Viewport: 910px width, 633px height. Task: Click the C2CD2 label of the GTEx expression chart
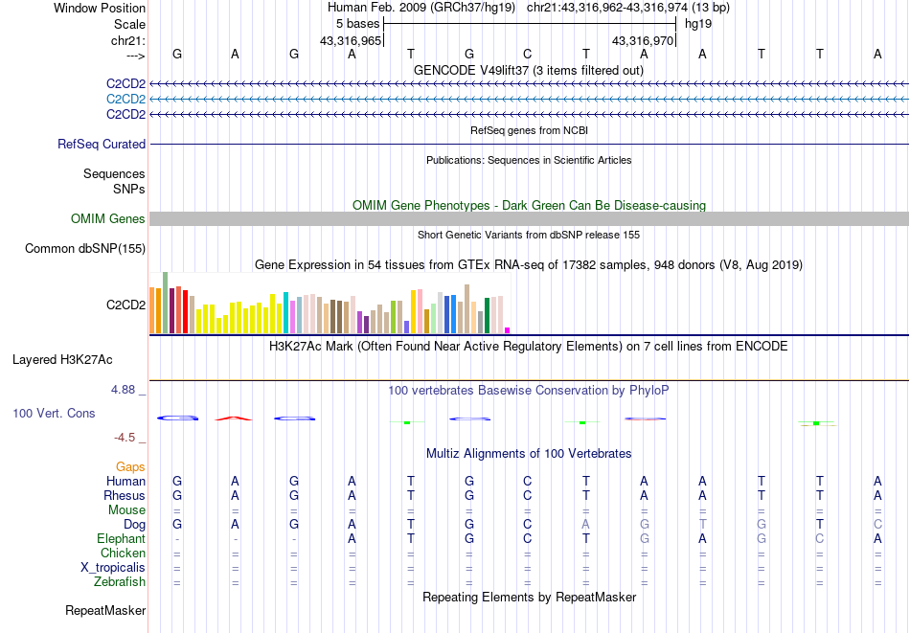tap(125, 305)
